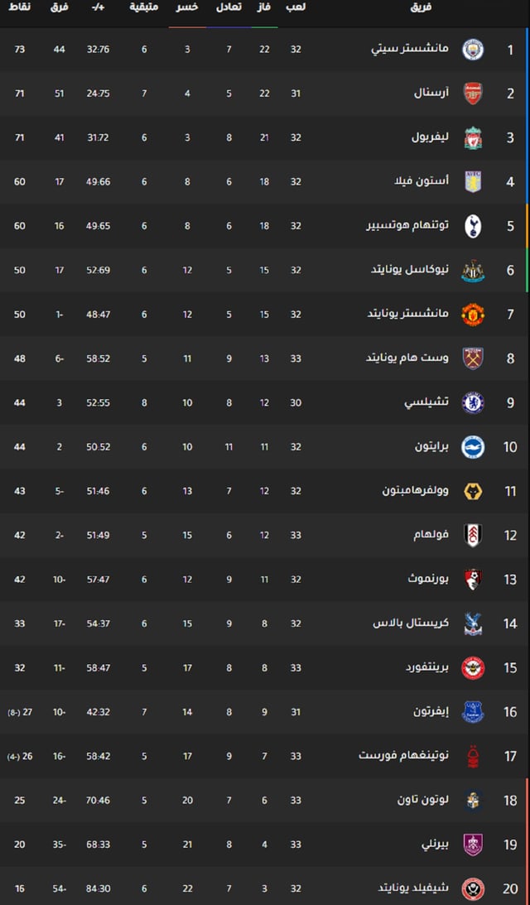Select the Manchester United red crest
Image resolution: width=530 pixels, height=905 pixels.
coord(473,315)
